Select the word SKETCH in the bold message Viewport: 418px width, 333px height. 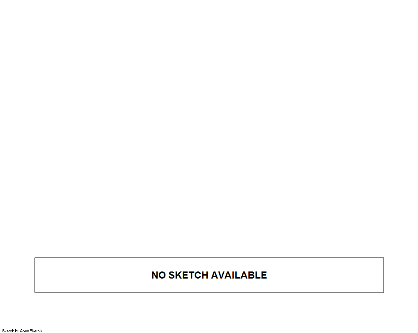click(x=188, y=275)
